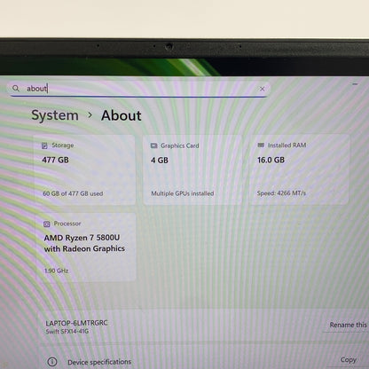Go back to System breadcrumb
This screenshot has height=369, width=369.
click(x=55, y=115)
